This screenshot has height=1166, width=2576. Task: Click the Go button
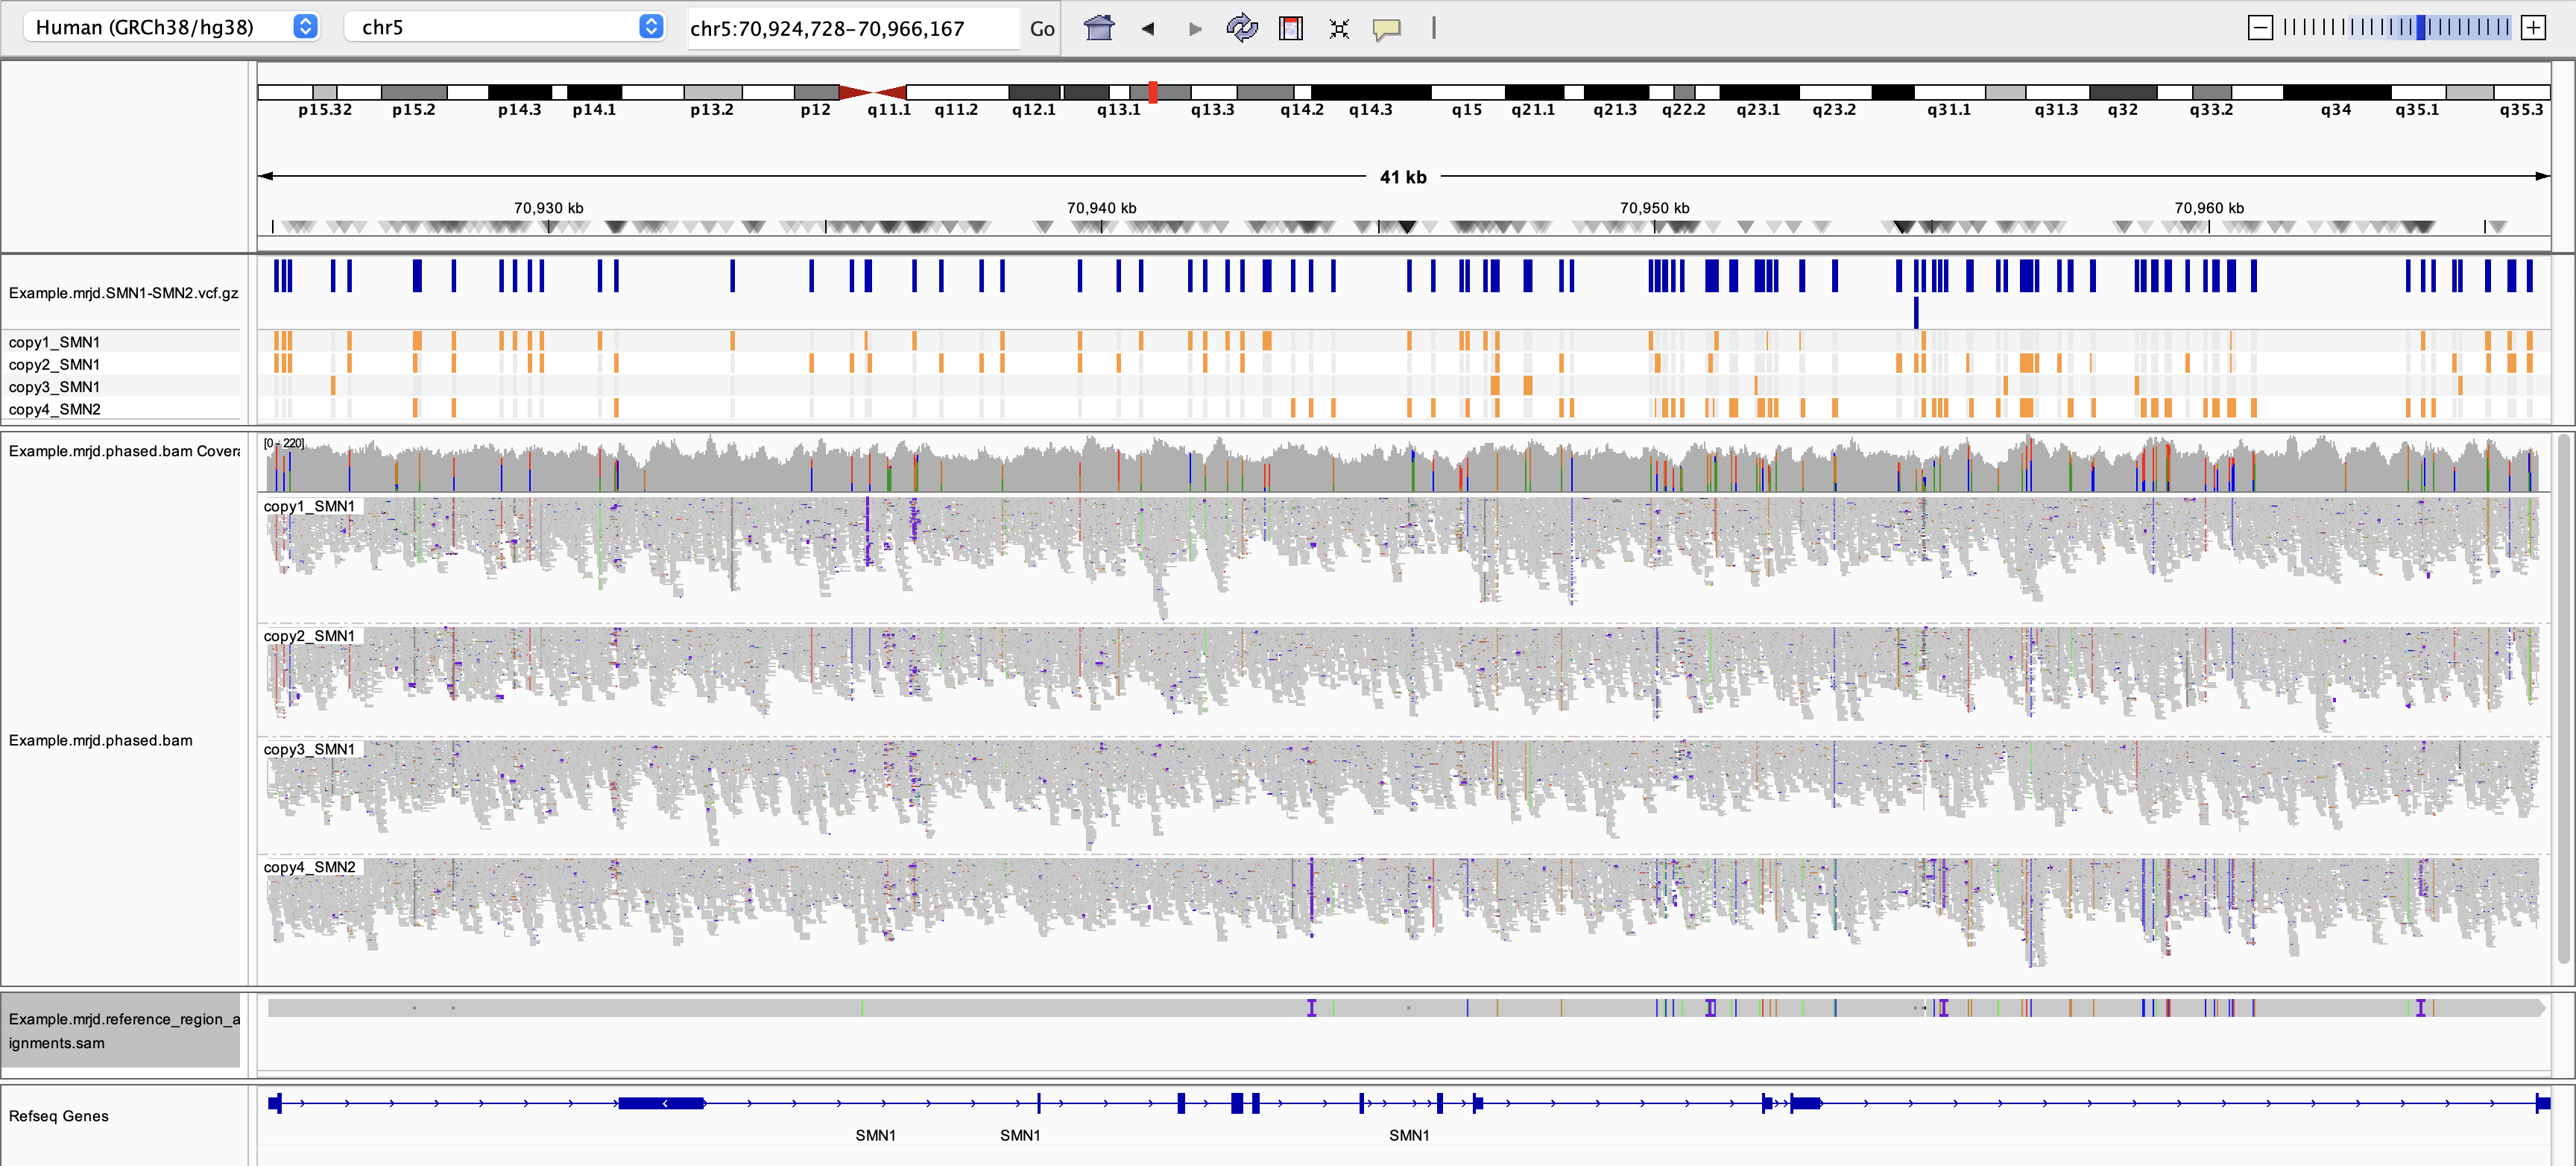coord(1041,28)
